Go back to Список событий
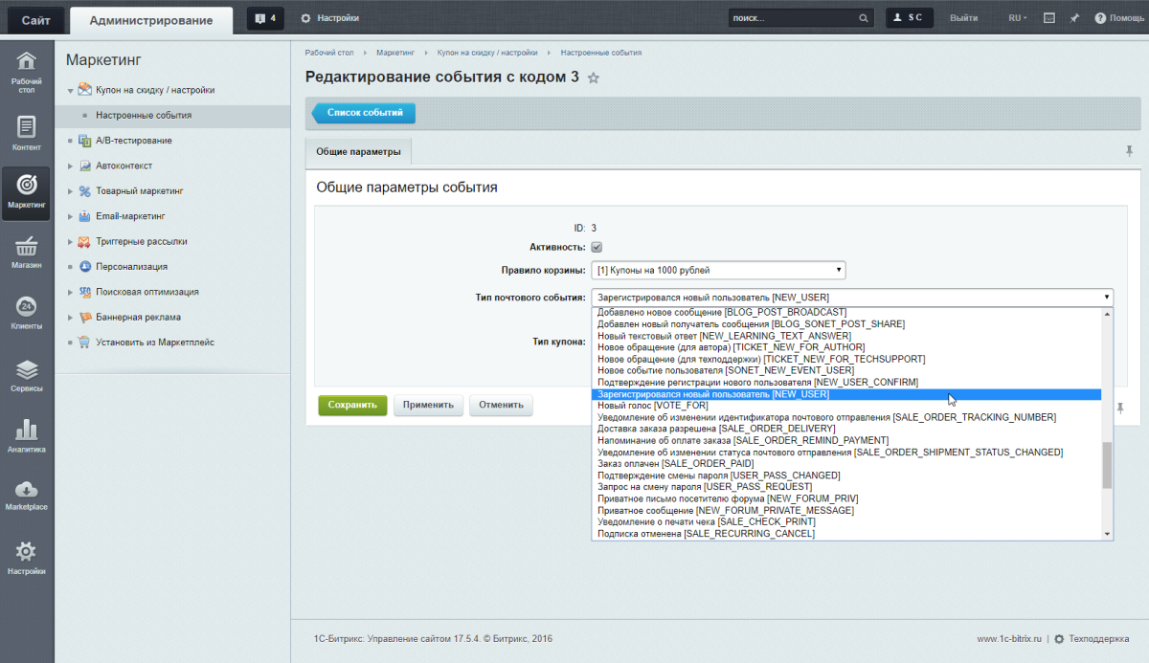 click(365, 113)
